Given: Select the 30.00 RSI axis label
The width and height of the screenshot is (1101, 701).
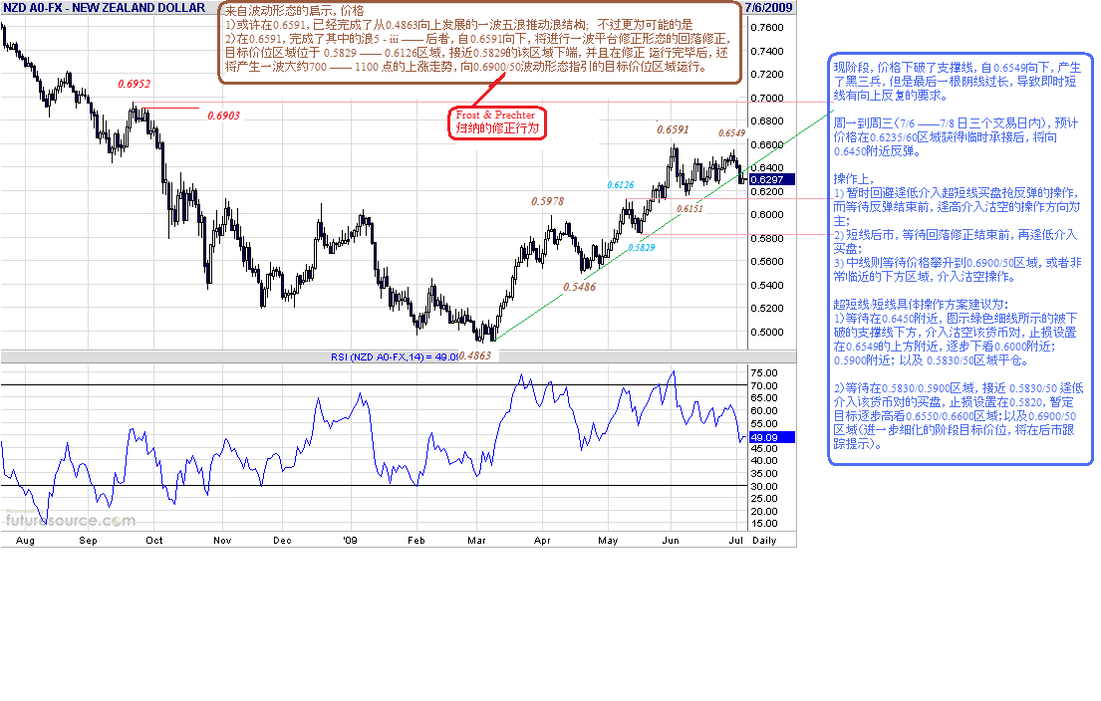Looking at the screenshot, I should click(764, 486).
